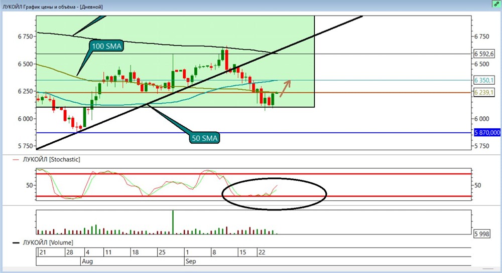Click the green chain-link icon in the title bar
502x273 pixels.
coord(496,4)
